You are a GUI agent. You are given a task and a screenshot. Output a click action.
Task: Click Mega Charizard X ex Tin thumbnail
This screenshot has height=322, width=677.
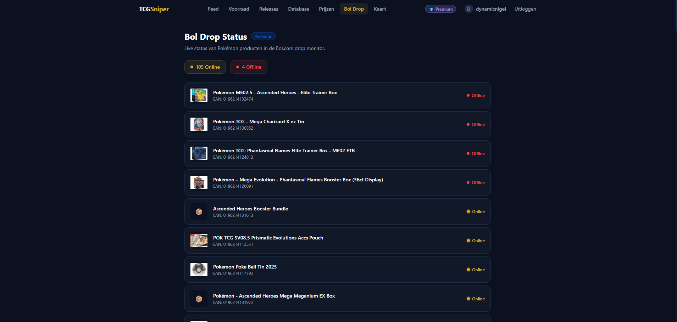(199, 124)
